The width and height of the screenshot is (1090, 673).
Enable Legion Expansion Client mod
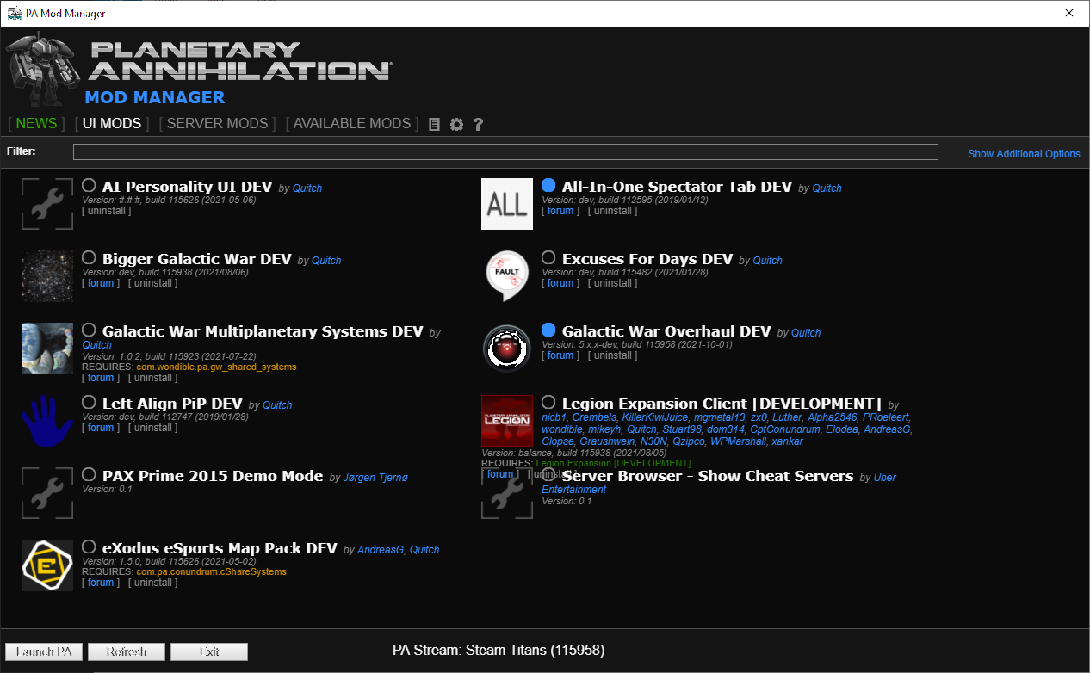548,402
